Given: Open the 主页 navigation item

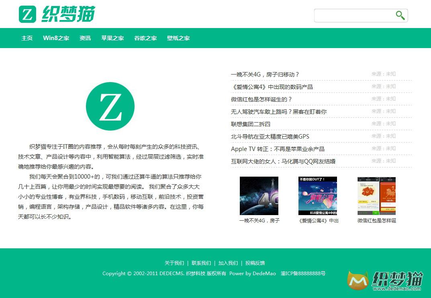Looking at the screenshot, I should tap(27, 38).
